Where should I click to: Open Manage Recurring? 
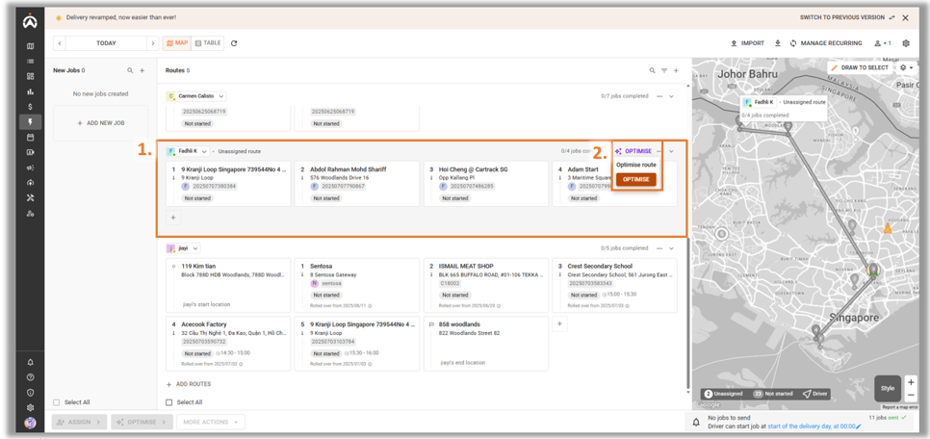[826, 43]
